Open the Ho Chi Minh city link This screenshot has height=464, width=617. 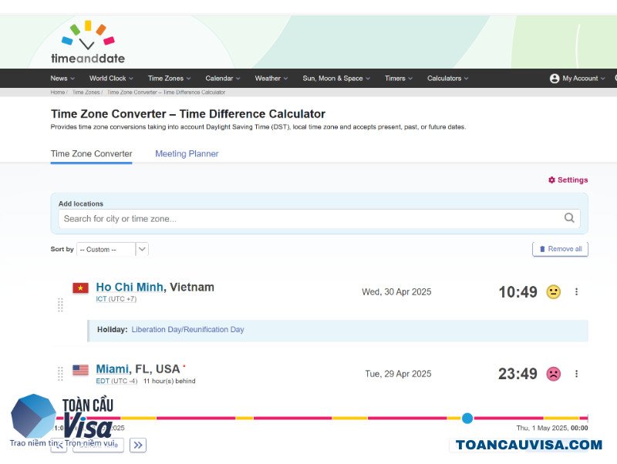130,287
